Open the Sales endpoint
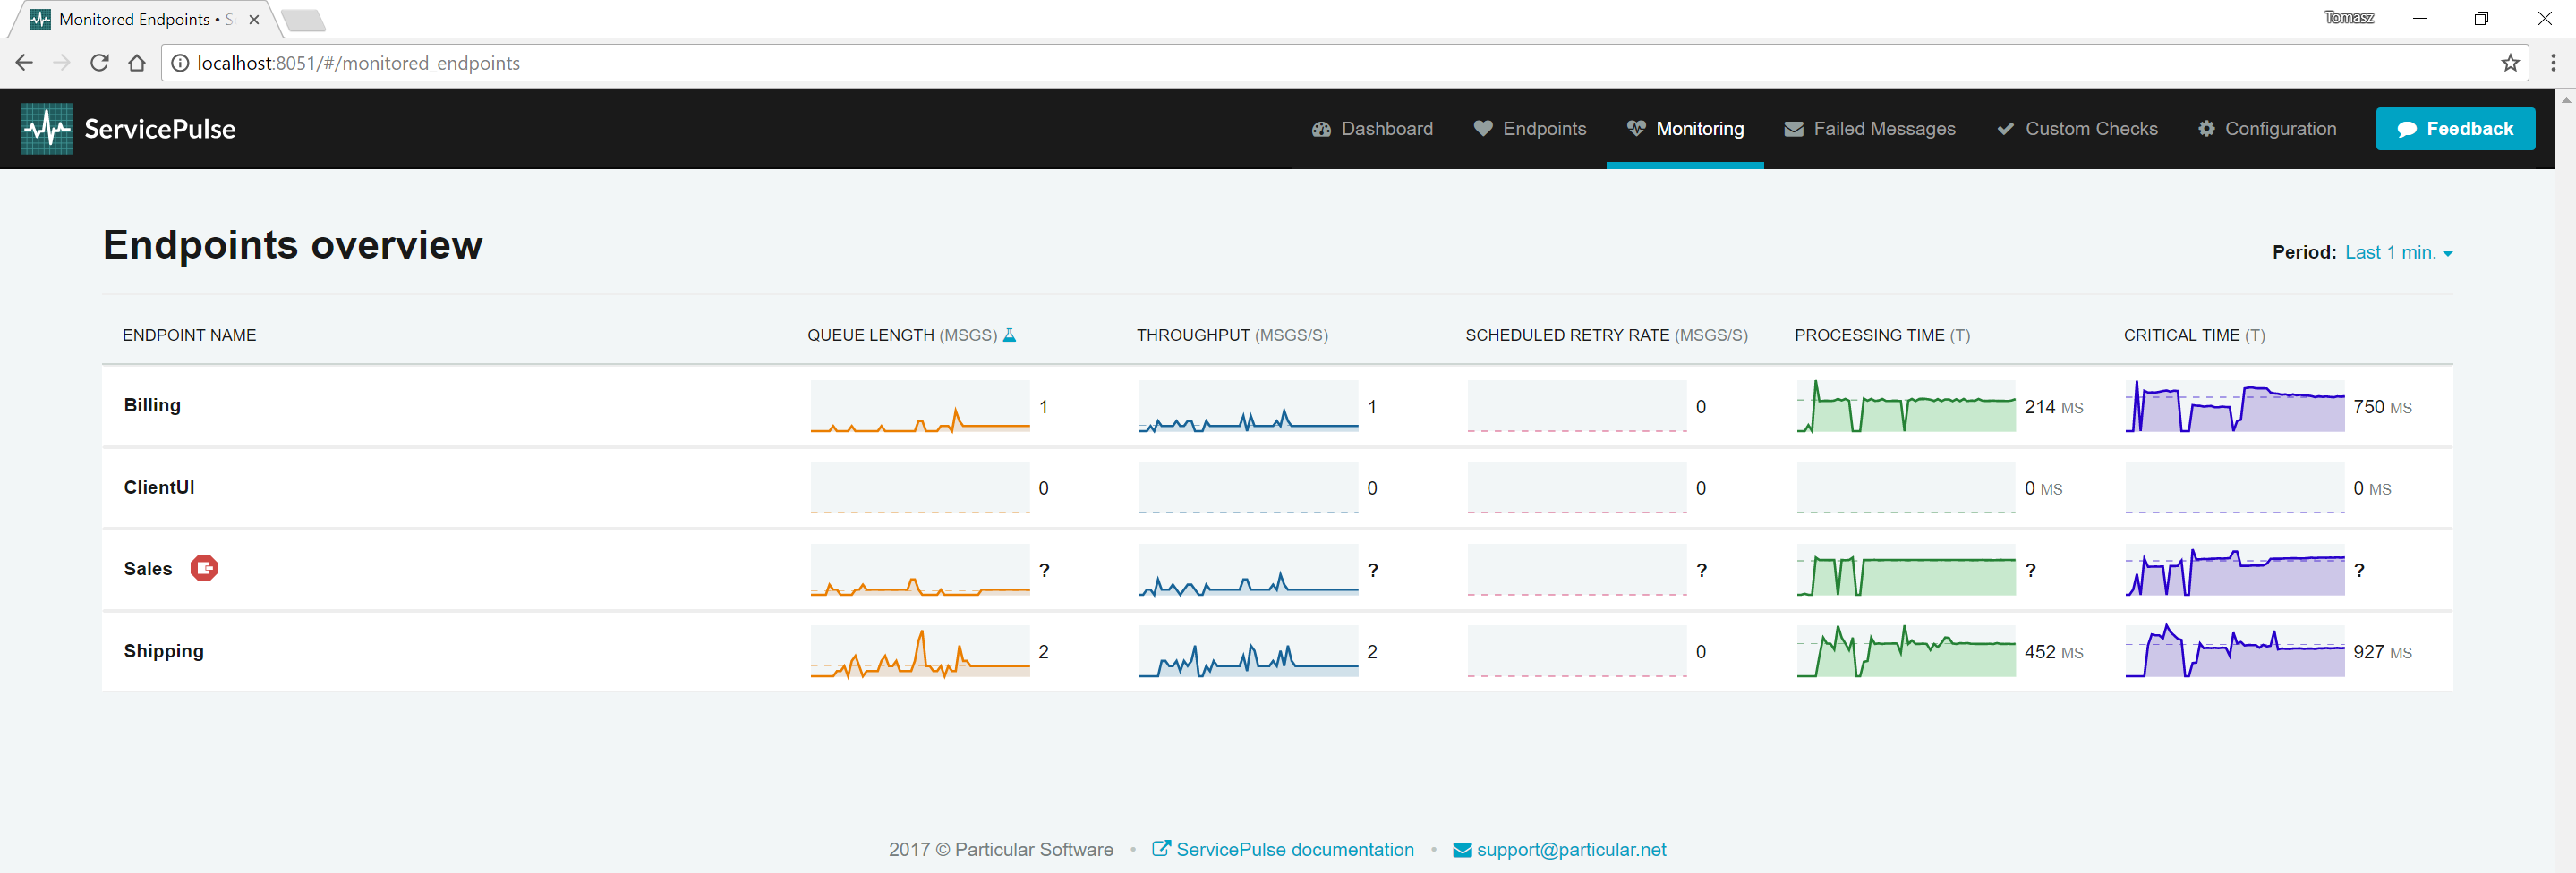The height and width of the screenshot is (873, 2576). coord(148,570)
